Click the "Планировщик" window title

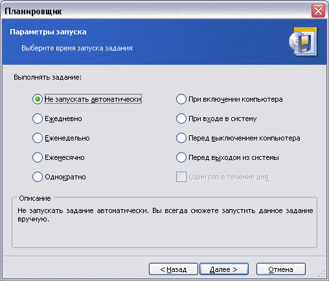click(x=33, y=11)
